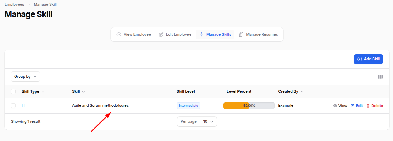Click the Delete text link in the skill row
This screenshot has width=393, height=141.
point(377,106)
